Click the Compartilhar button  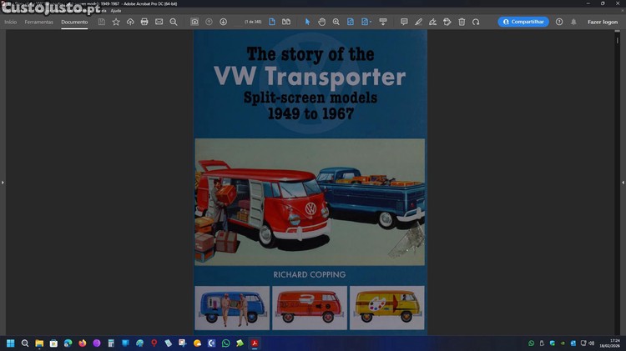(523, 22)
